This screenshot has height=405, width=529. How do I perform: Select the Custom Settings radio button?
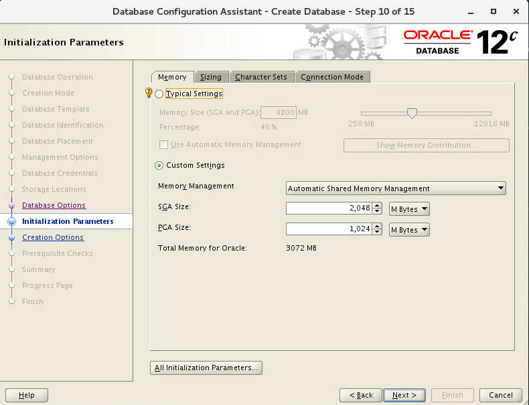159,165
